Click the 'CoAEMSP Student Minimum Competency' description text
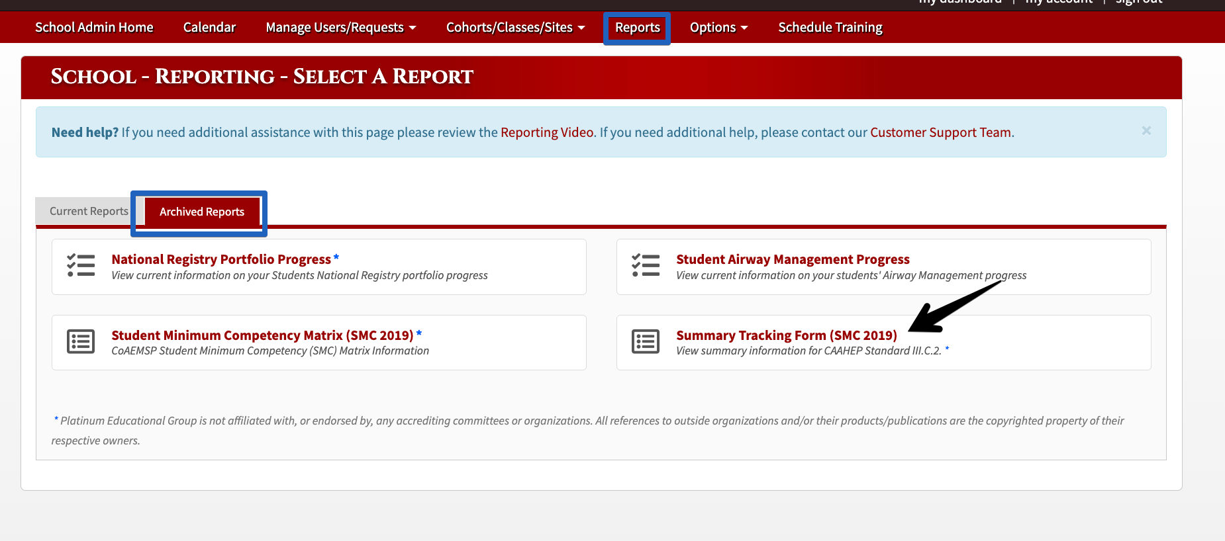The image size is (1225, 541). pos(270,351)
